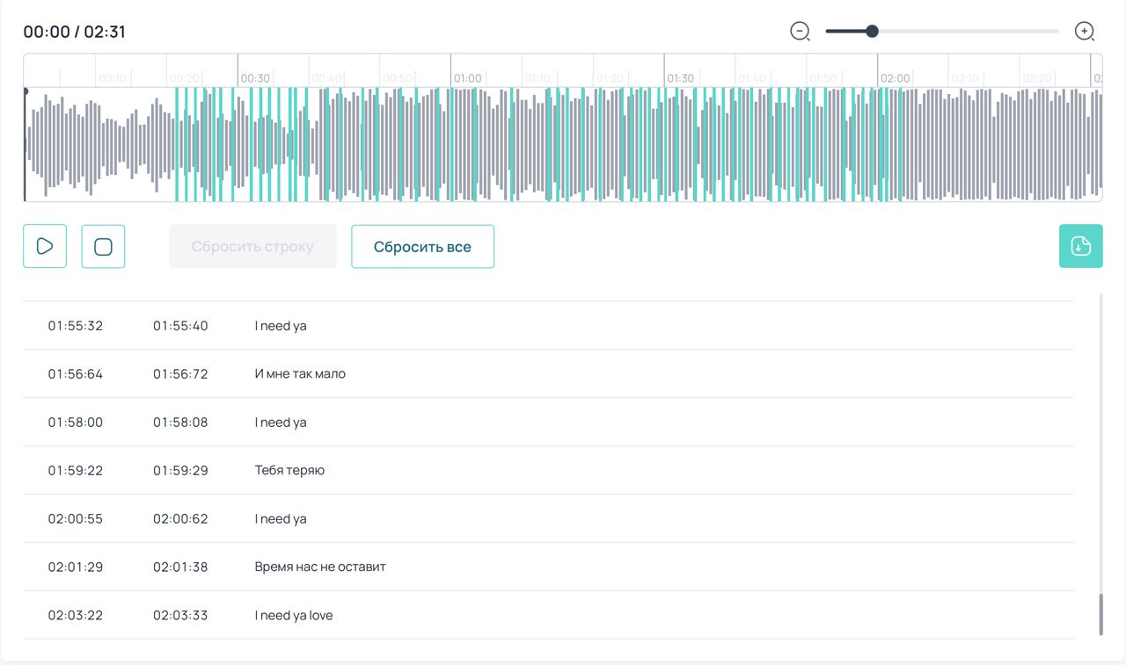The height and width of the screenshot is (665, 1126).
Task: Select end time 02:00:62
Action: click(x=180, y=519)
